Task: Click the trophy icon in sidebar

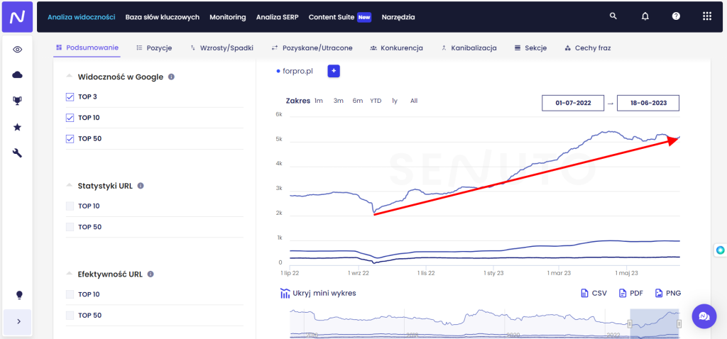Action: point(17,101)
